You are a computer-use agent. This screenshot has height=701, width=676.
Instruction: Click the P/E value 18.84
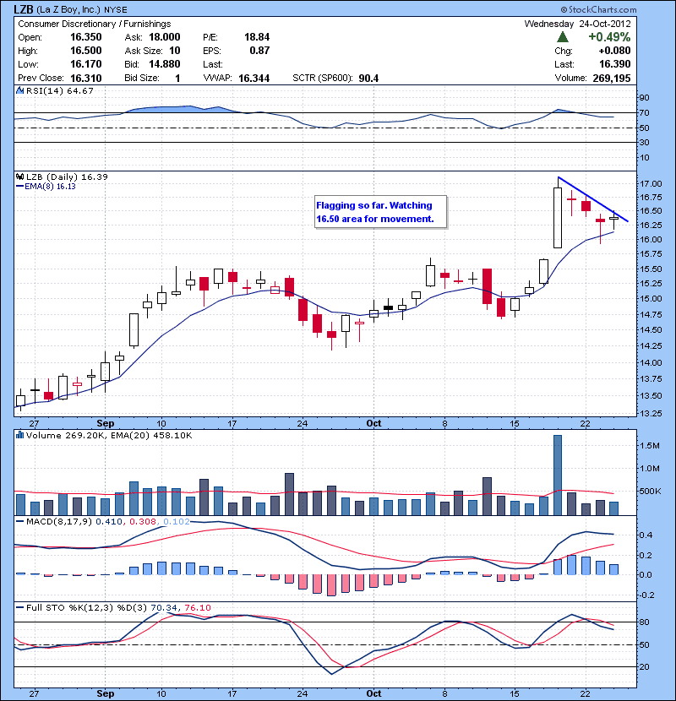click(257, 37)
